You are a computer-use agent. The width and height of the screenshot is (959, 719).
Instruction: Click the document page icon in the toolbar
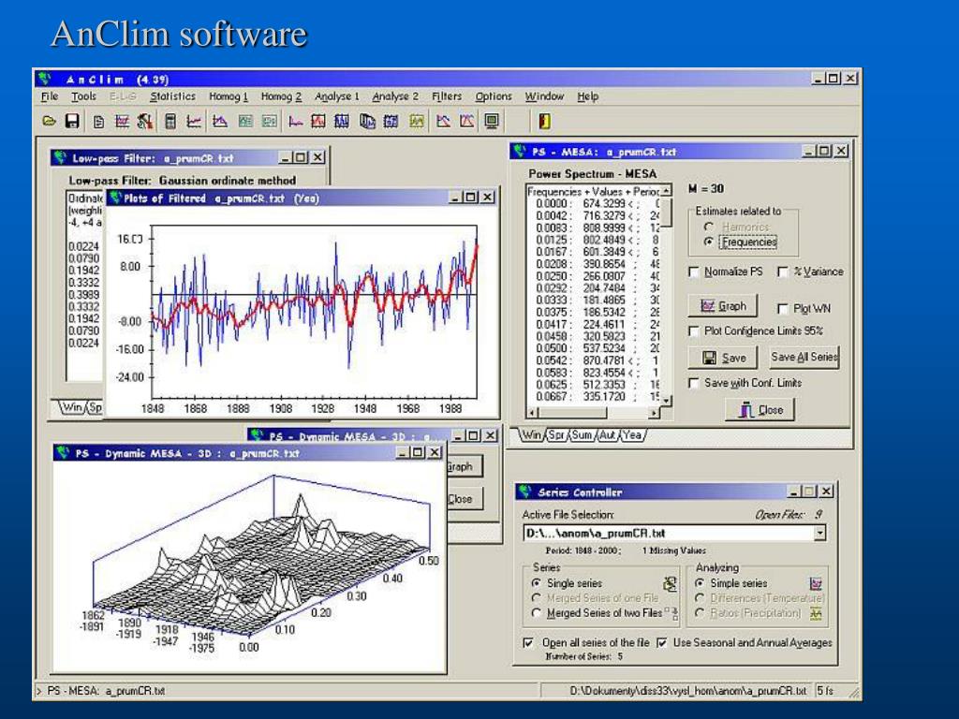click(x=98, y=122)
